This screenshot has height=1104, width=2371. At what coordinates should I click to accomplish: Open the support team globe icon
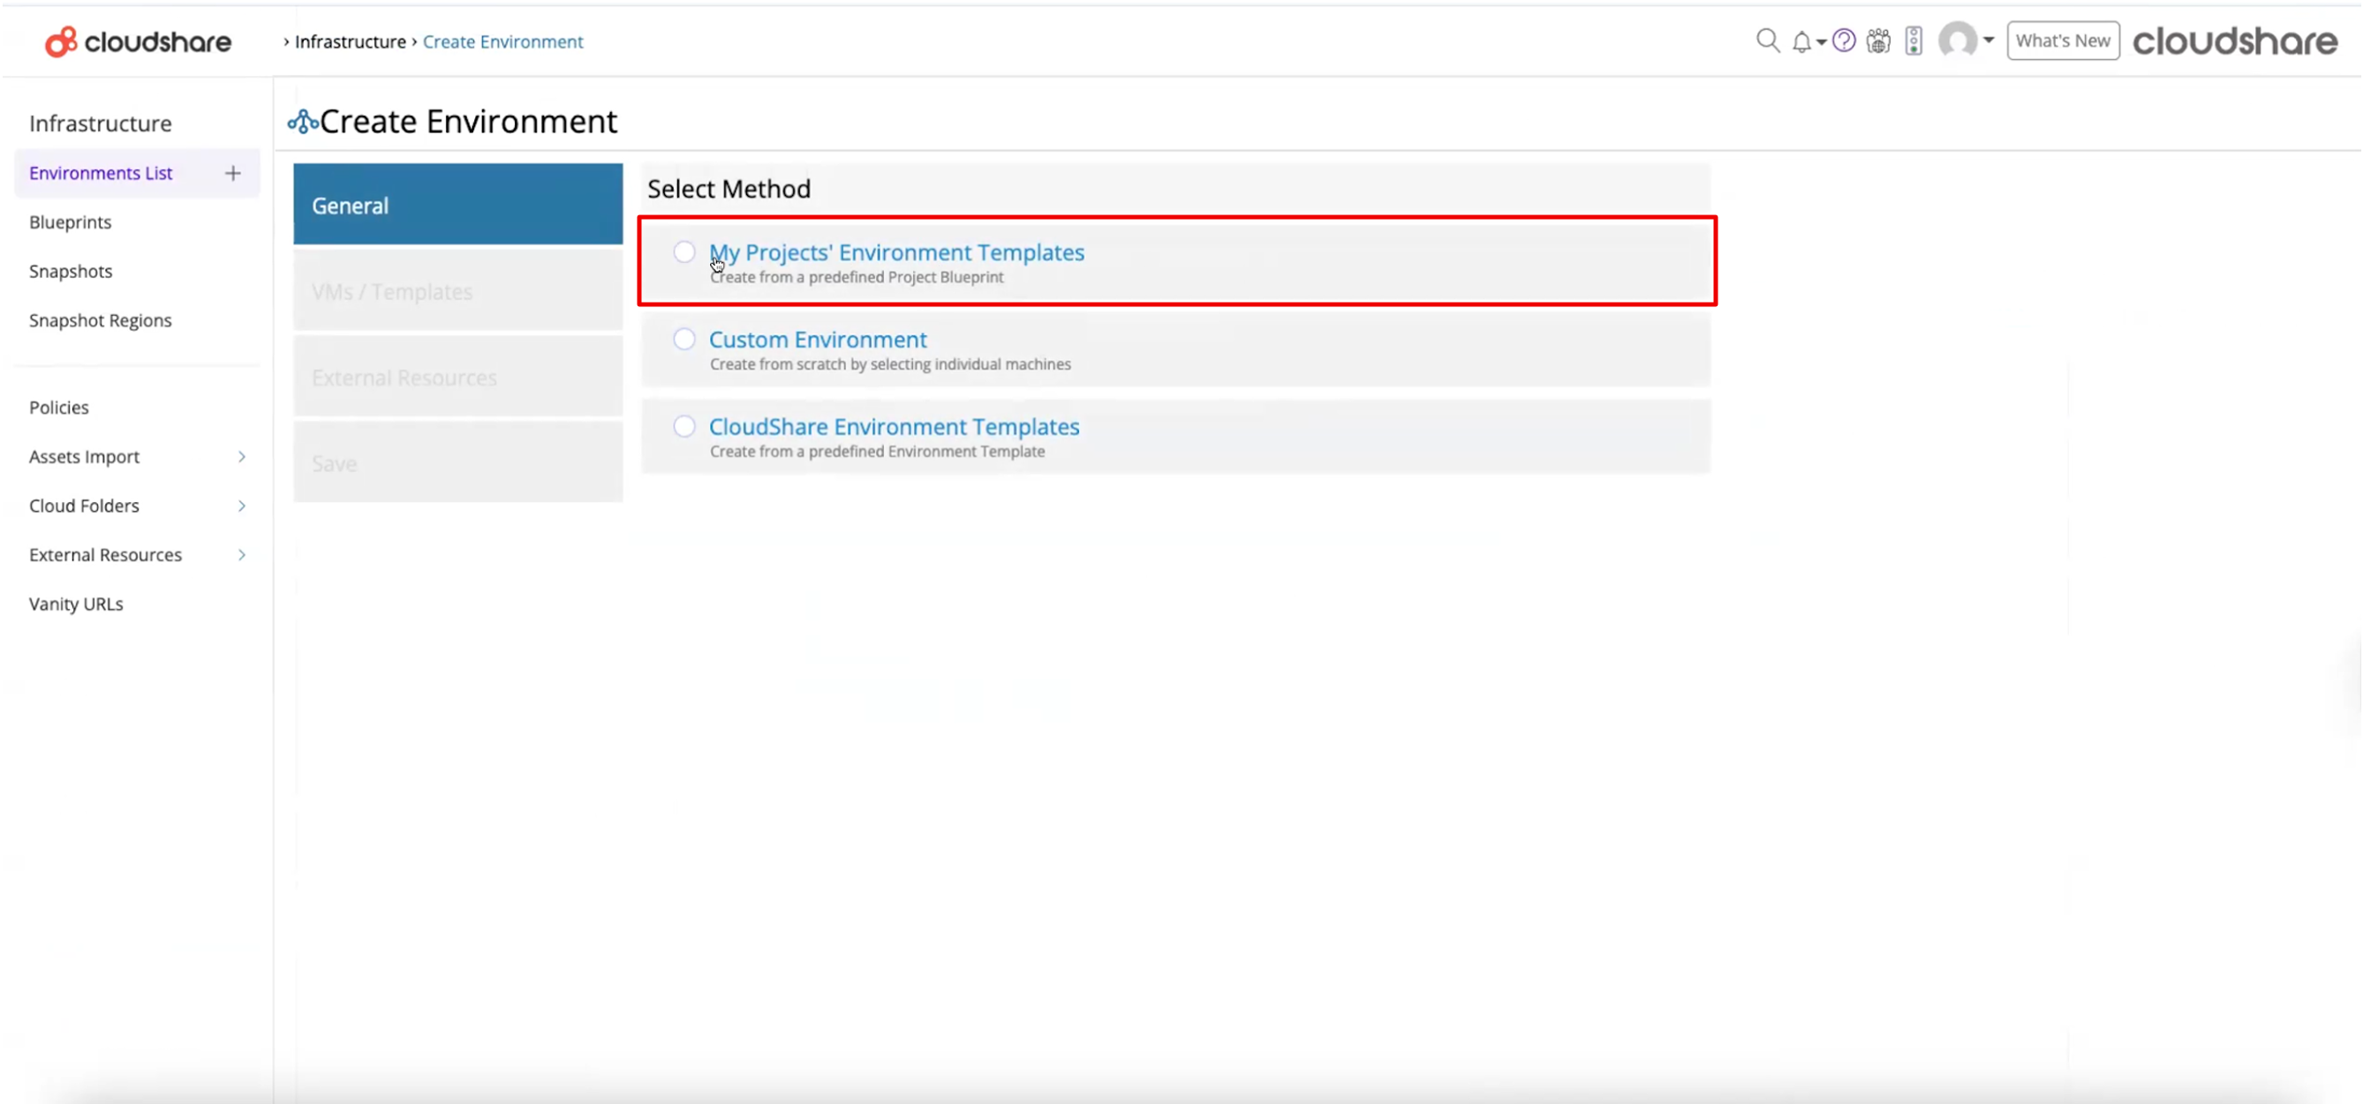coord(1878,41)
